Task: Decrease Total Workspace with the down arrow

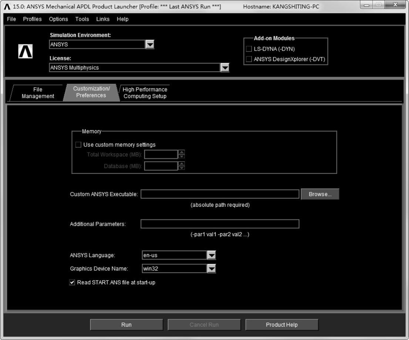Action: pyautogui.click(x=182, y=156)
